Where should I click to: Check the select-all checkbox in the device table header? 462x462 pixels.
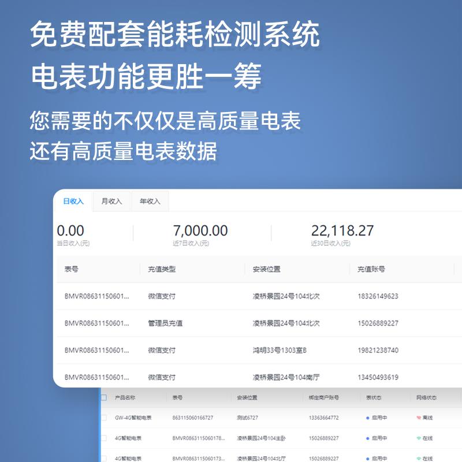click(x=105, y=397)
